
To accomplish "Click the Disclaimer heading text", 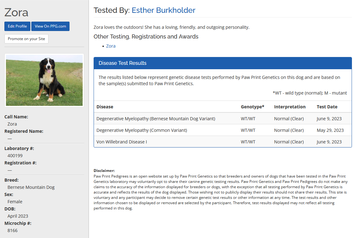I will pos(104,171).
